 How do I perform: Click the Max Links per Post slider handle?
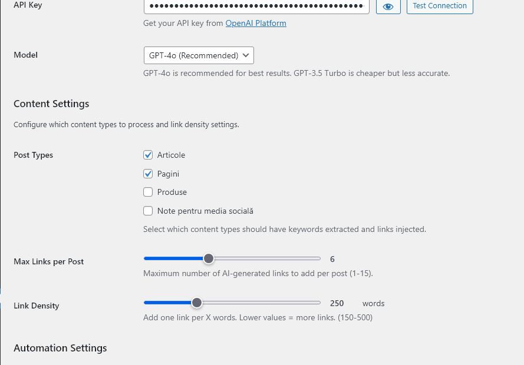coord(208,258)
